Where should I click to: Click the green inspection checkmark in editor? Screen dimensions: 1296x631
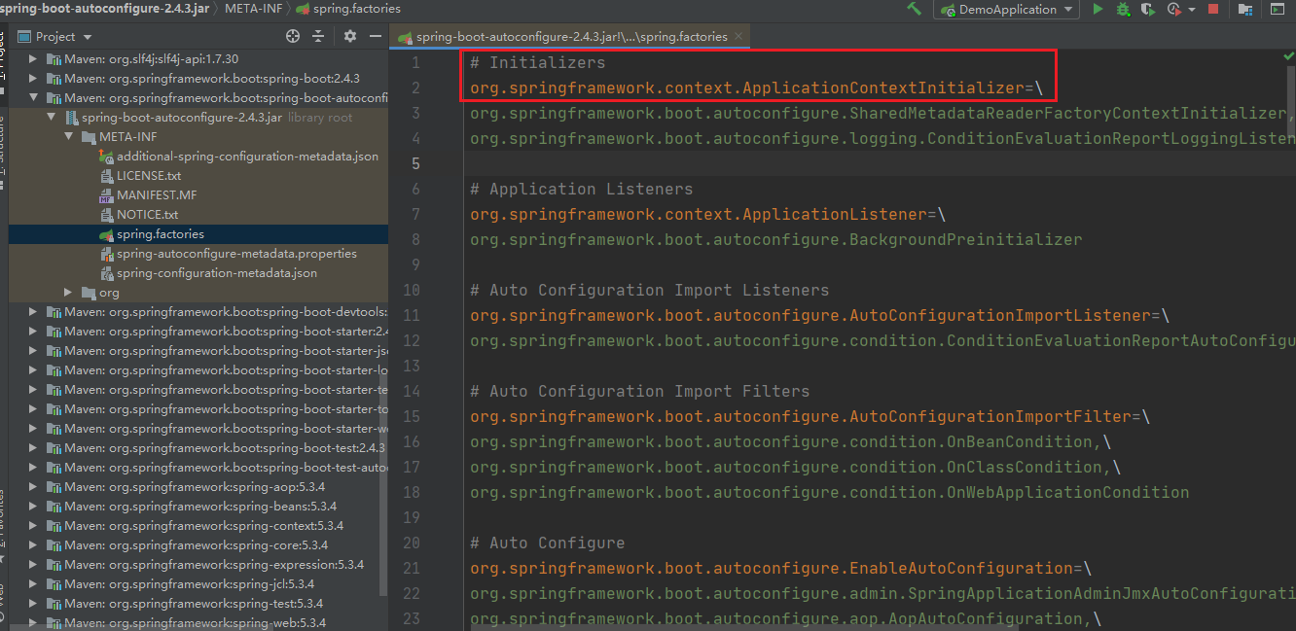(1289, 57)
